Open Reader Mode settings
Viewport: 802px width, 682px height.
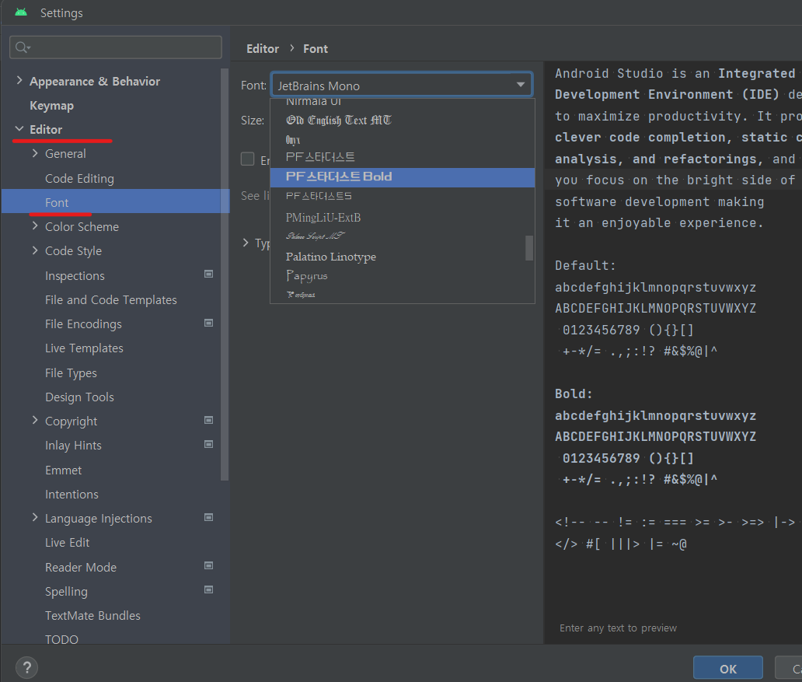[80, 568]
